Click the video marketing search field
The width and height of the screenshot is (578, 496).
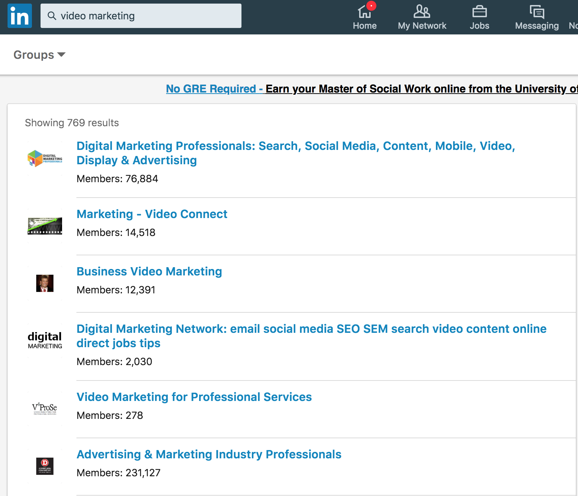coord(144,15)
